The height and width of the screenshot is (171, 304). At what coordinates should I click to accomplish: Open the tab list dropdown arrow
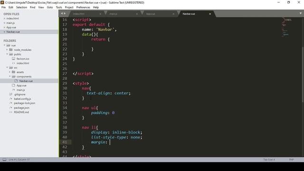click(301, 13)
